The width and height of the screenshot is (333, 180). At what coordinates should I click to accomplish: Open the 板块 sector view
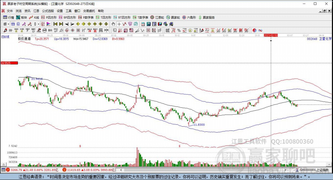tap(21, 17)
